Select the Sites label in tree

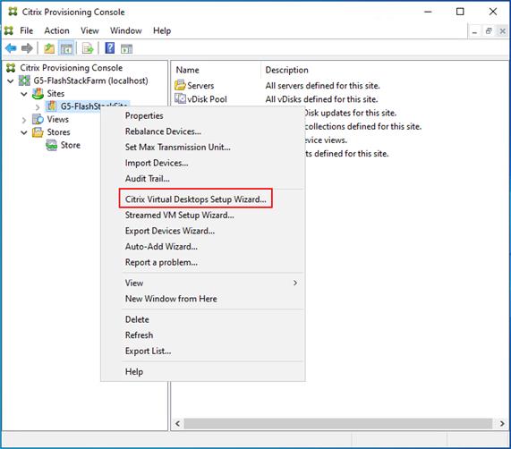[55, 93]
